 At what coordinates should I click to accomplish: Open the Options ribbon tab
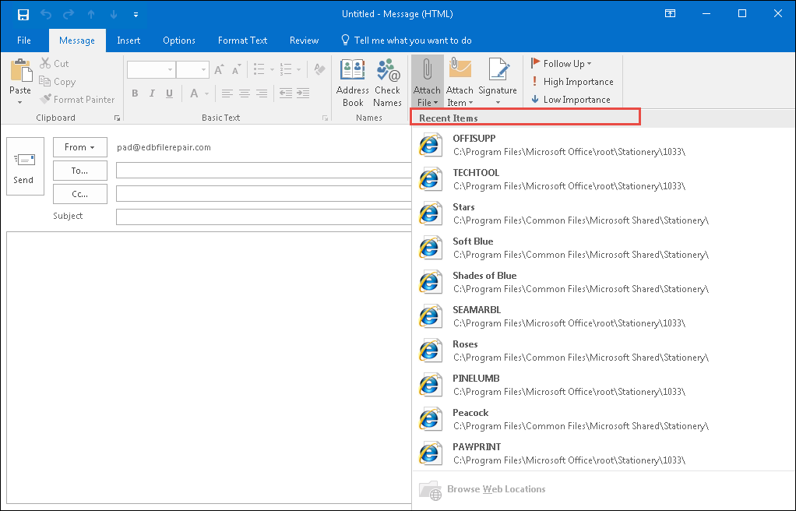179,41
